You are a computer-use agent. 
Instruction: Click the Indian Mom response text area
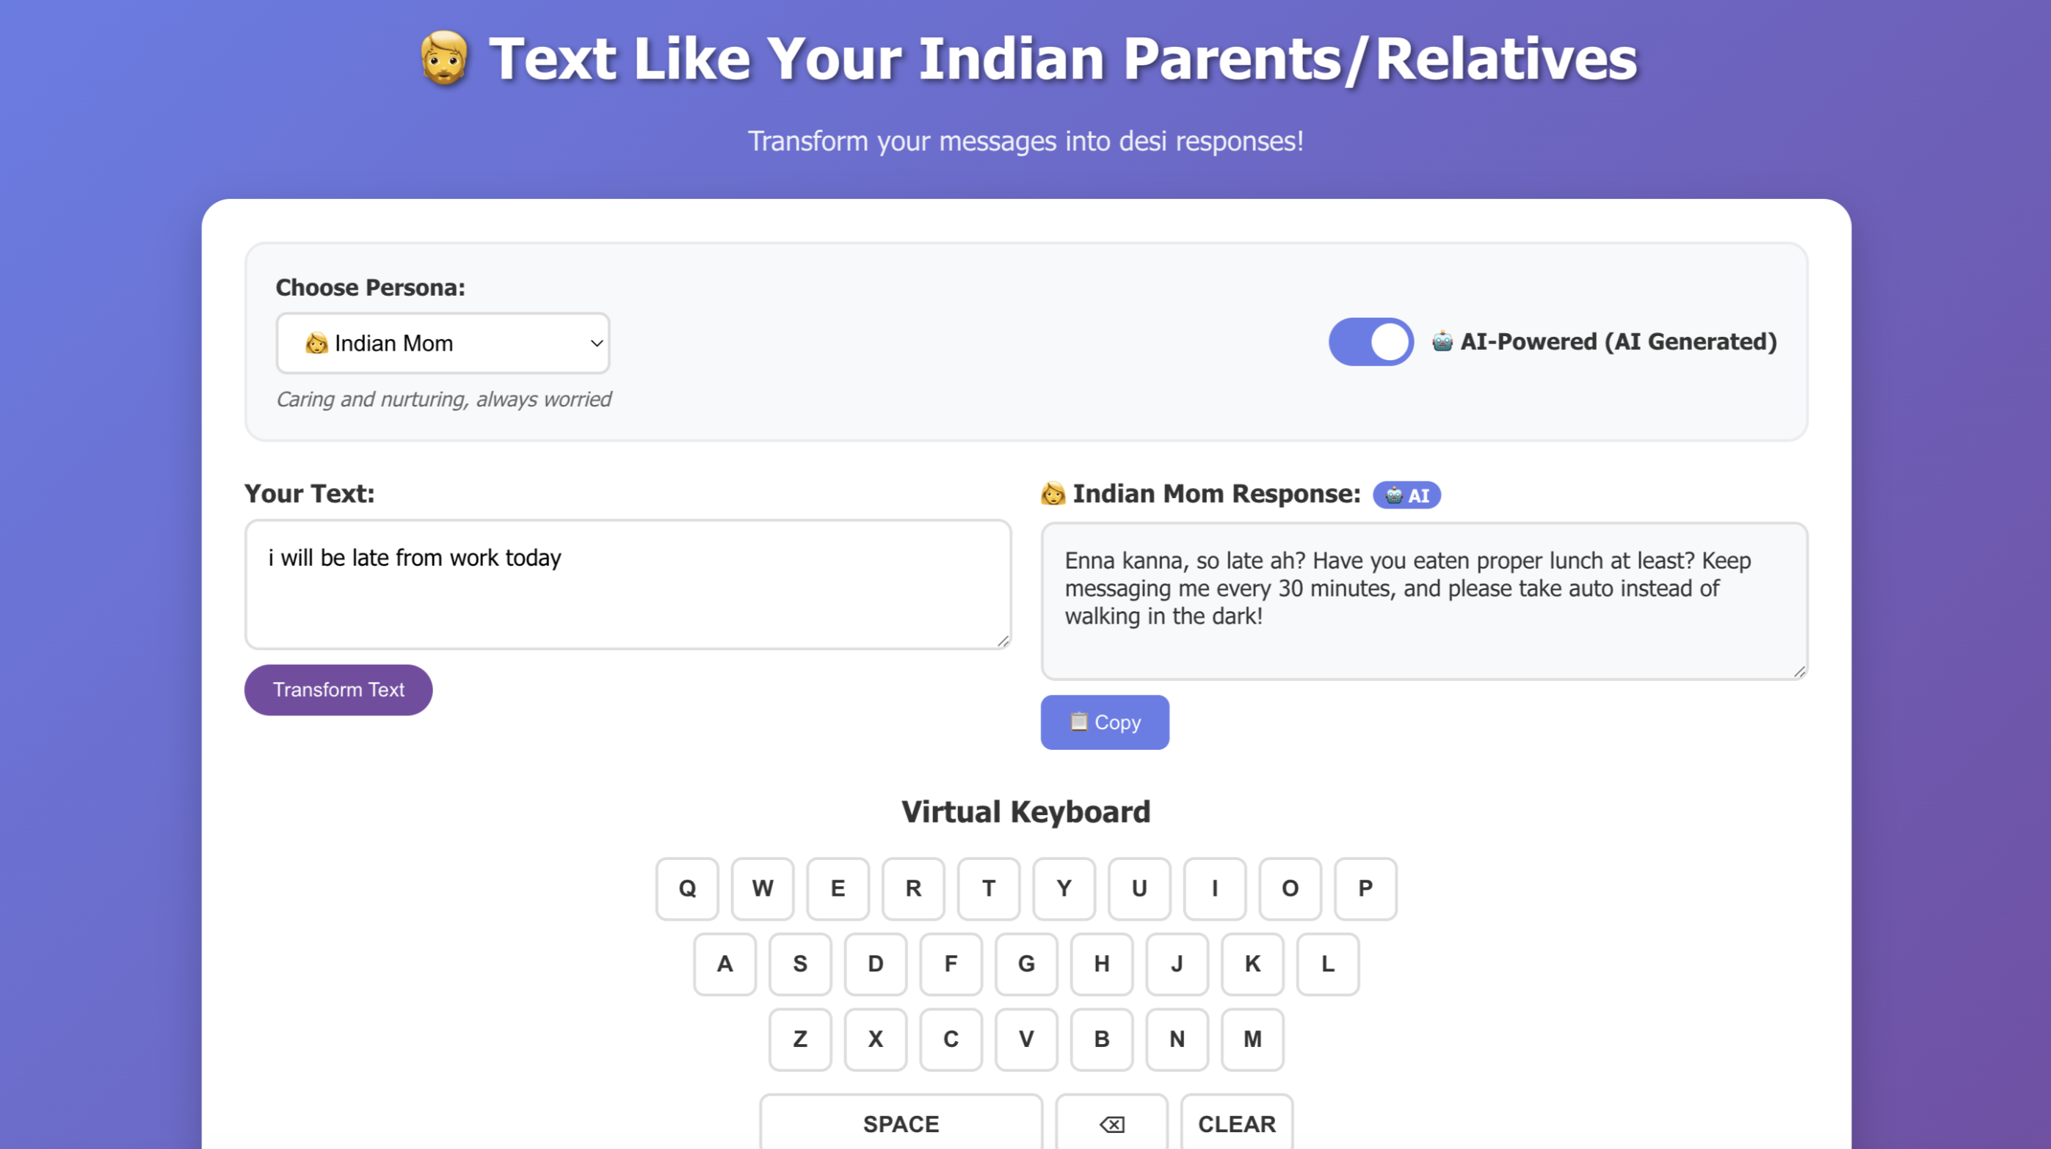point(1423,601)
